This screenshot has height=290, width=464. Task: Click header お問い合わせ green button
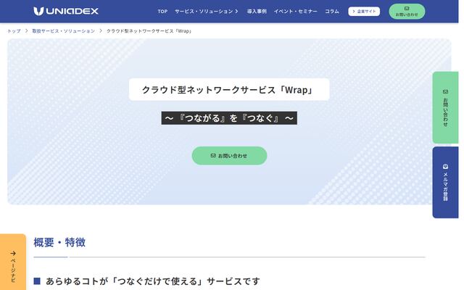click(x=407, y=12)
